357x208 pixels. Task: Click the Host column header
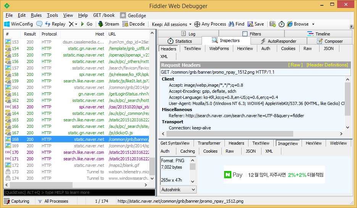(84, 34)
